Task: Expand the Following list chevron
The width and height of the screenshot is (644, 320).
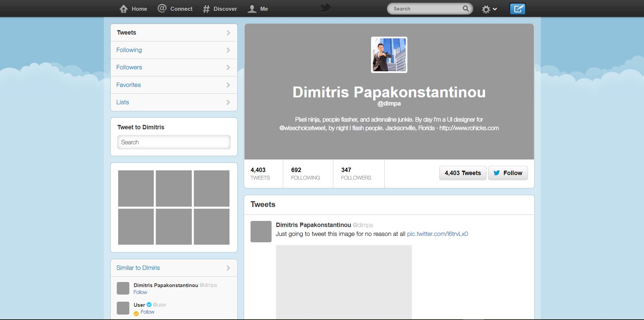Action: pyautogui.click(x=228, y=50)
